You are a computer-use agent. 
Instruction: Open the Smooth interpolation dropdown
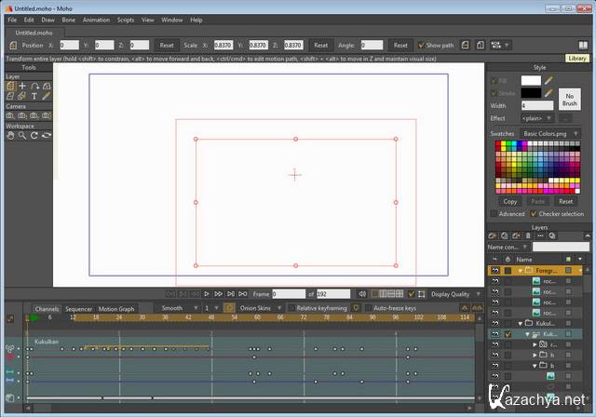[176, 308]
